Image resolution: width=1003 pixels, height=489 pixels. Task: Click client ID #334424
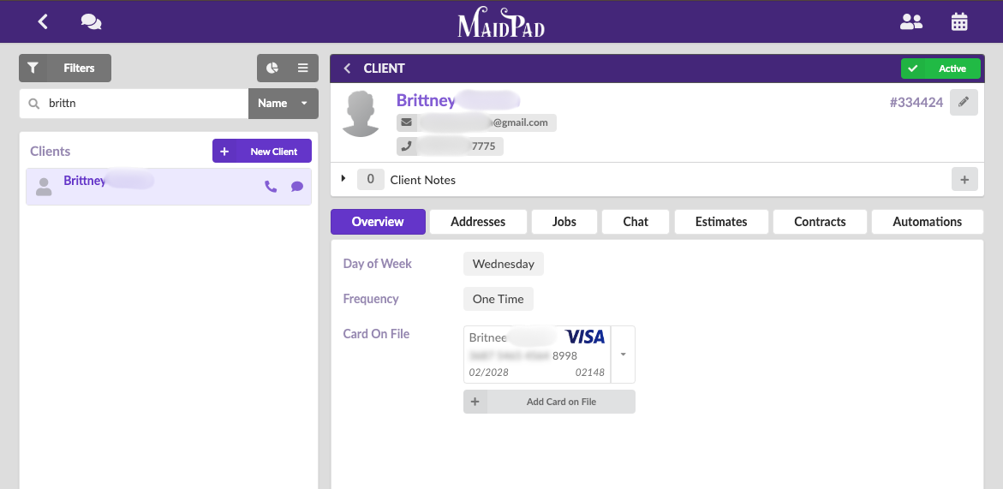tap(916, 102)
